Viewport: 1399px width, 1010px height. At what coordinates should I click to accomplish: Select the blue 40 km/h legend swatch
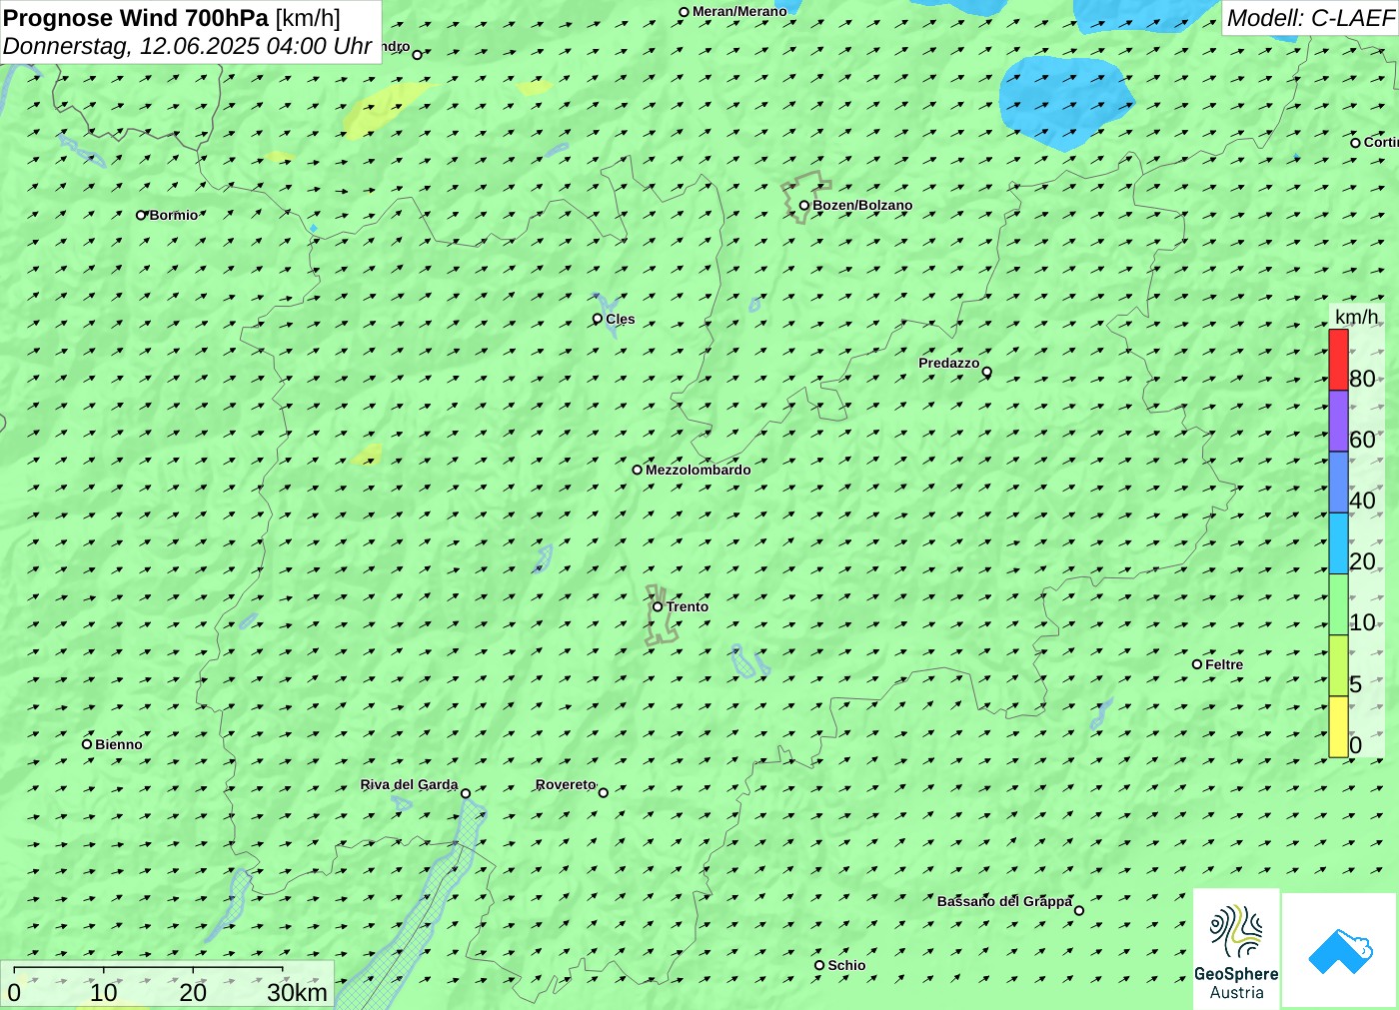coord(1338,483)
